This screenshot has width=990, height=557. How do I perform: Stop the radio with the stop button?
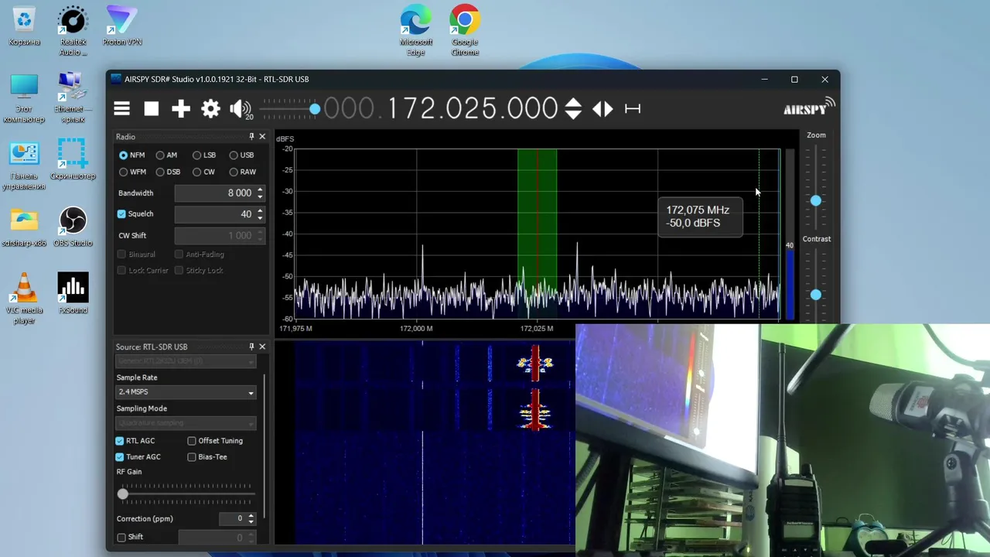coord(152,109)
